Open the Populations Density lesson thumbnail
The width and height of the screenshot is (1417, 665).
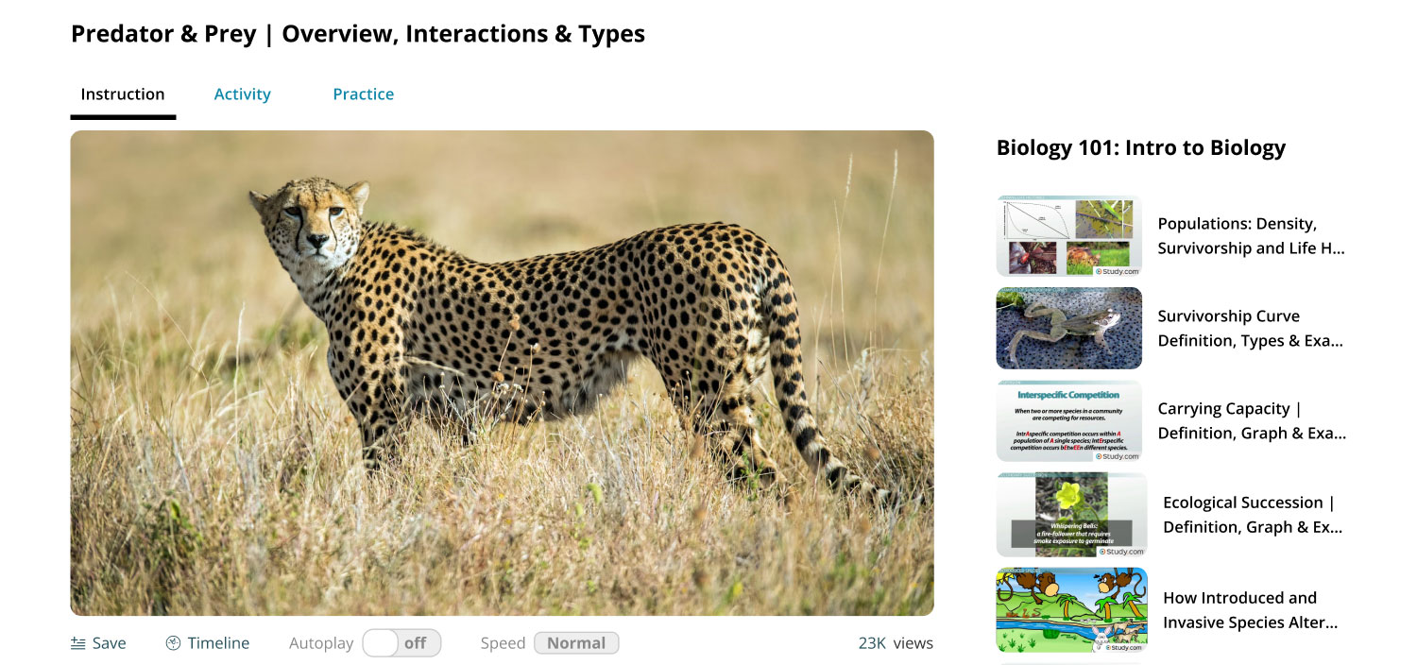coord(1069,236)
